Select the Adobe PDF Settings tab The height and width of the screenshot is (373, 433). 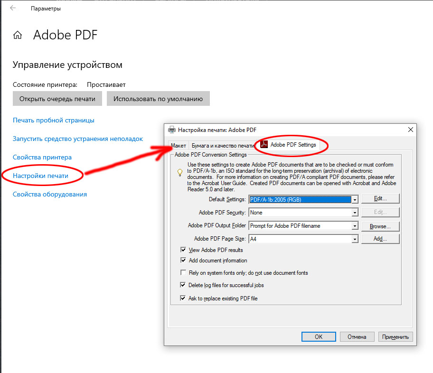288,145
